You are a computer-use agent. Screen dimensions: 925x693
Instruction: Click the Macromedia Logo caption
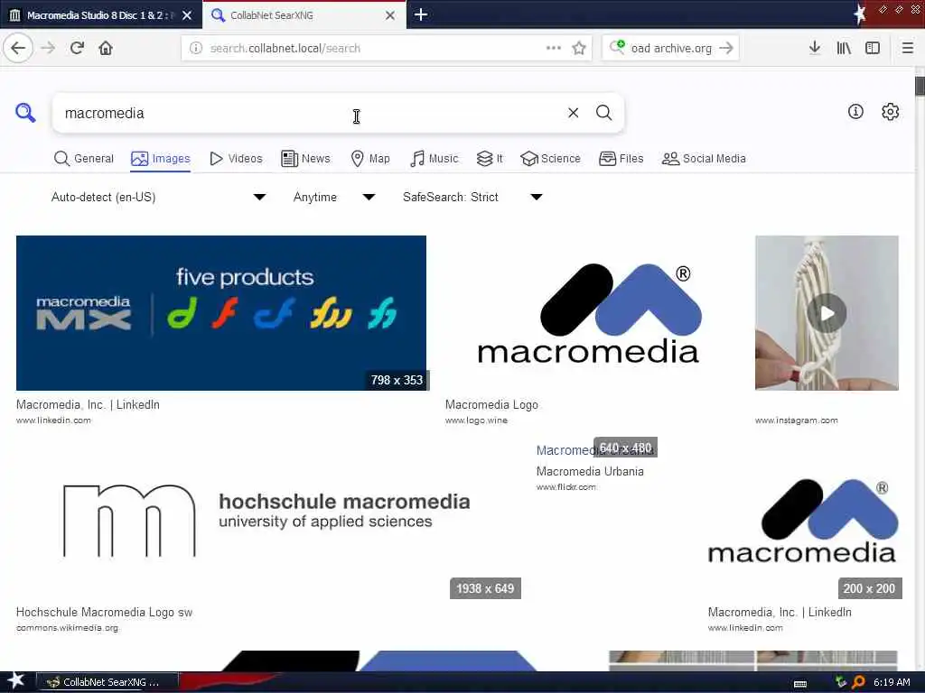pyautogui.click(x=491, y=405)
